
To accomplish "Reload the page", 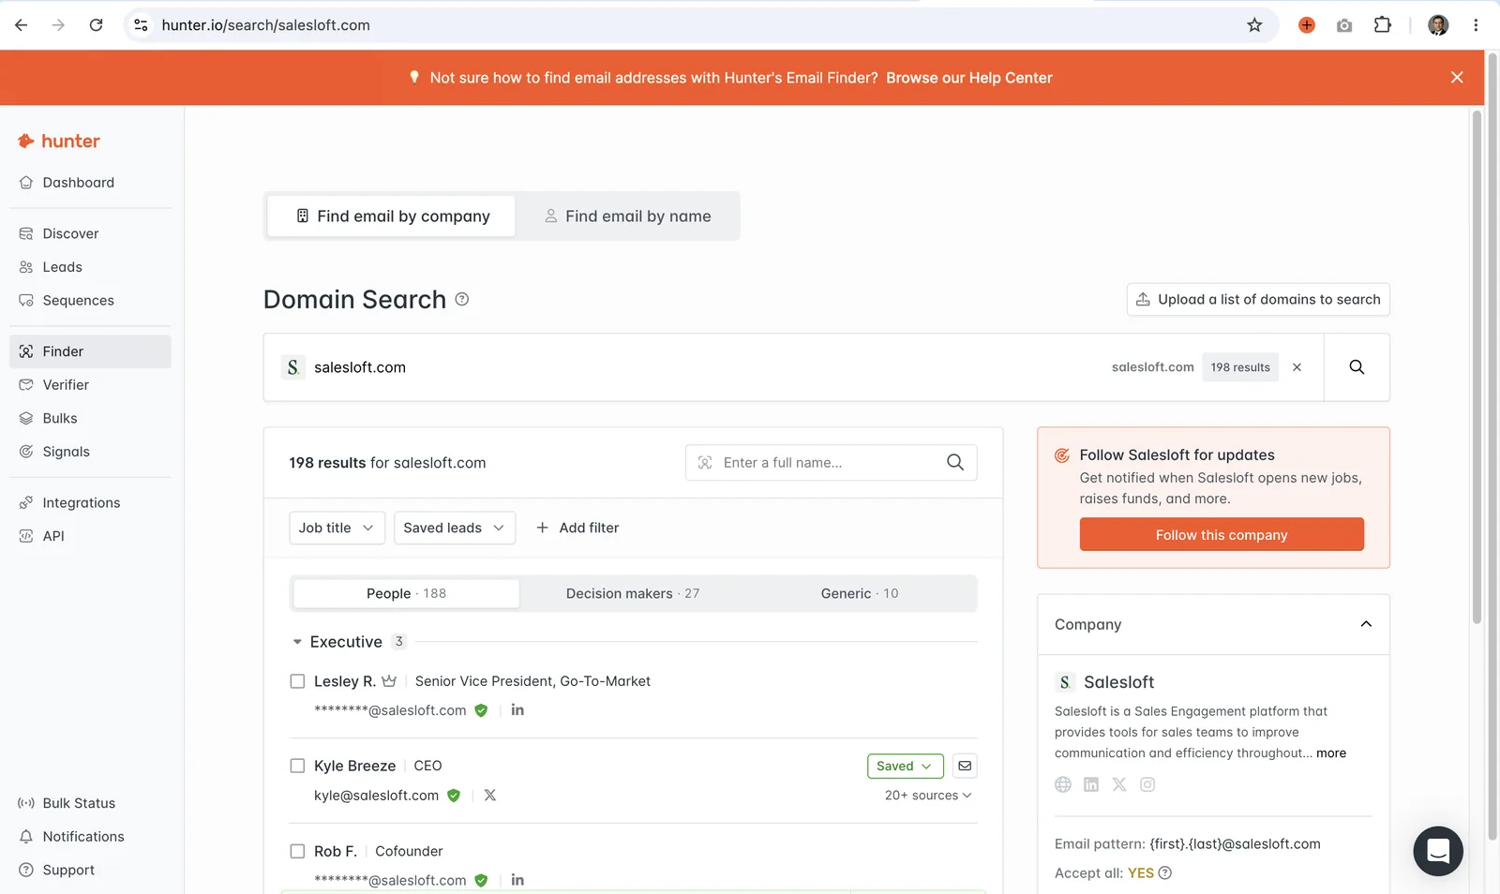I will click(96, 25).
